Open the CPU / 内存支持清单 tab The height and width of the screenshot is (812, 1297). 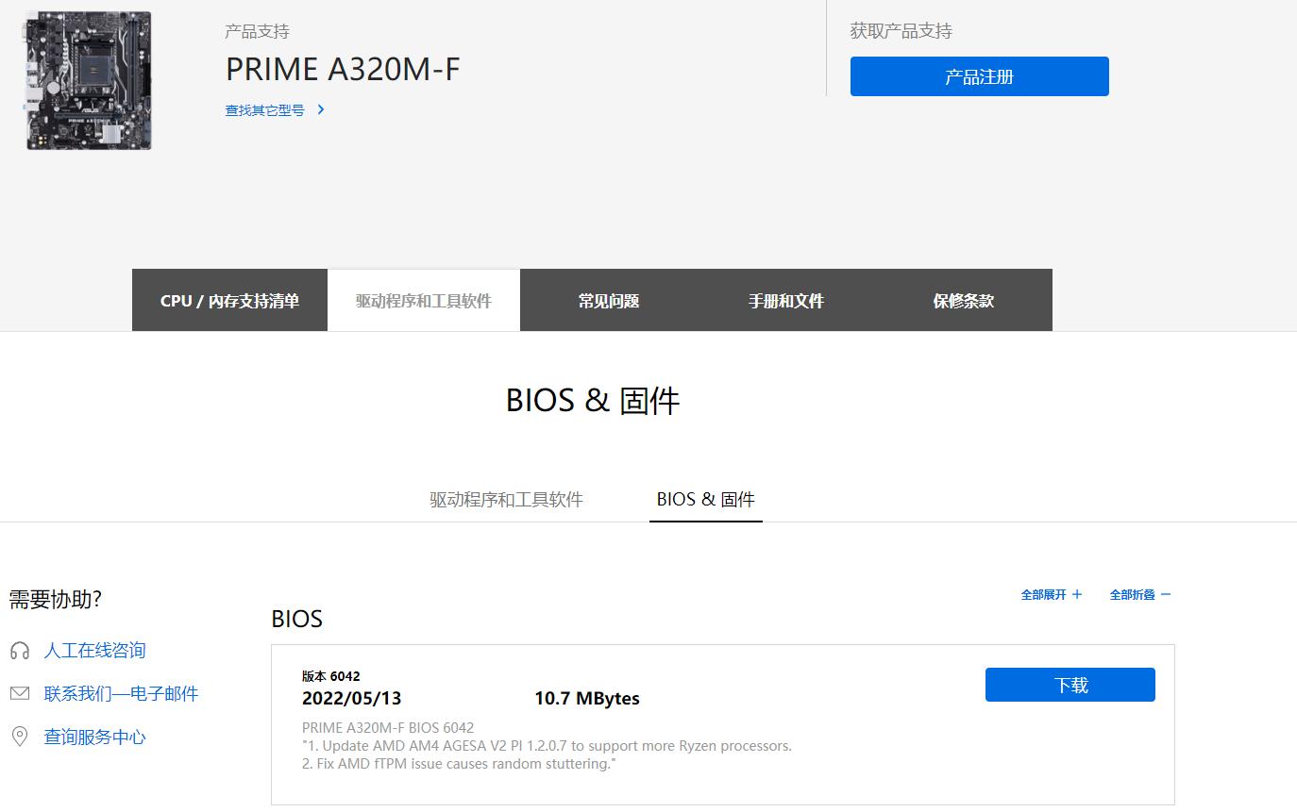229,300
